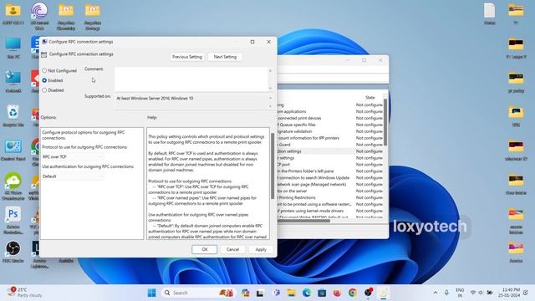Open the RPC over TCP protocol dropdown
This screenshot has height=301, width=535.
point(73,157)
